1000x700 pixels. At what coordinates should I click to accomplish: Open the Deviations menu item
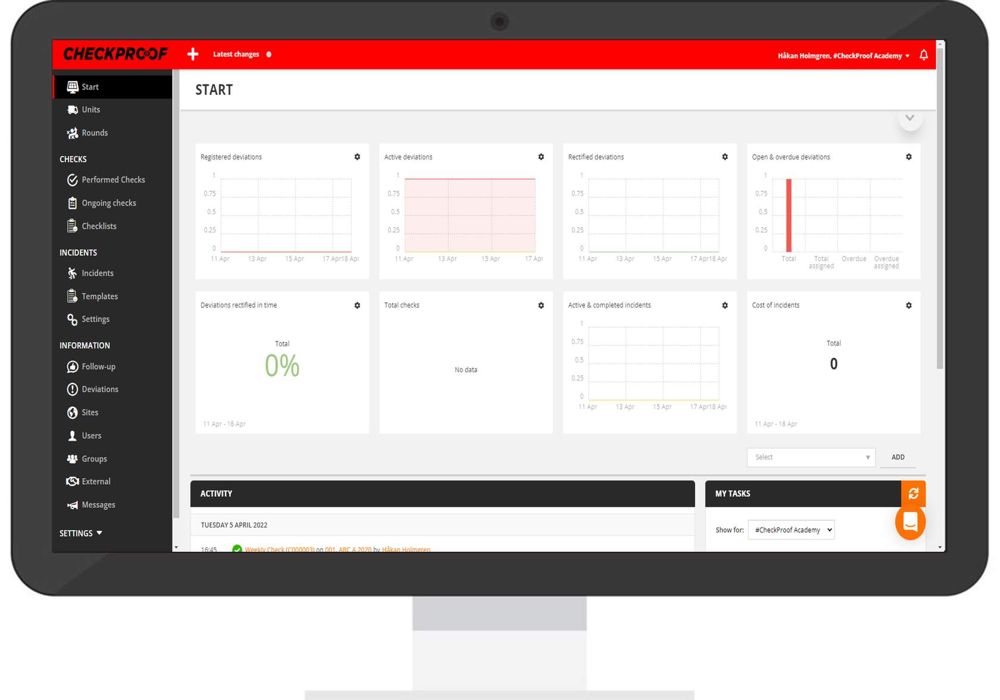coord(99,390)
